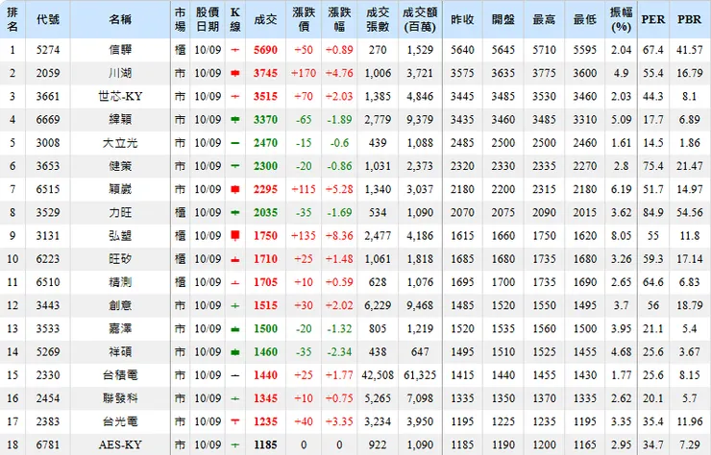The height and width of the screenshot is (455, 711).
Task: Select the PBR value 54.56
Action: tap(690, 212)
